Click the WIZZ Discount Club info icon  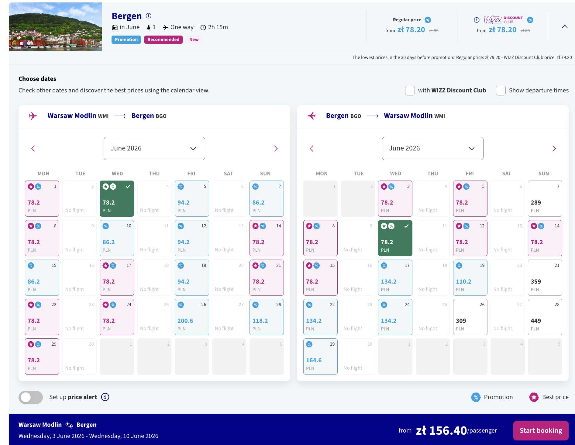click(x=477, y=20)
